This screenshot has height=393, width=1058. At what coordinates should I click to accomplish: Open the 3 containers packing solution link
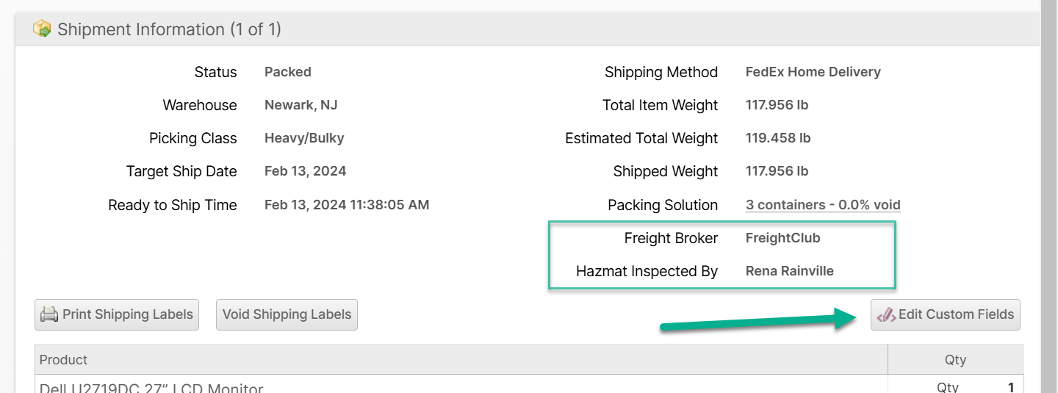823,205
